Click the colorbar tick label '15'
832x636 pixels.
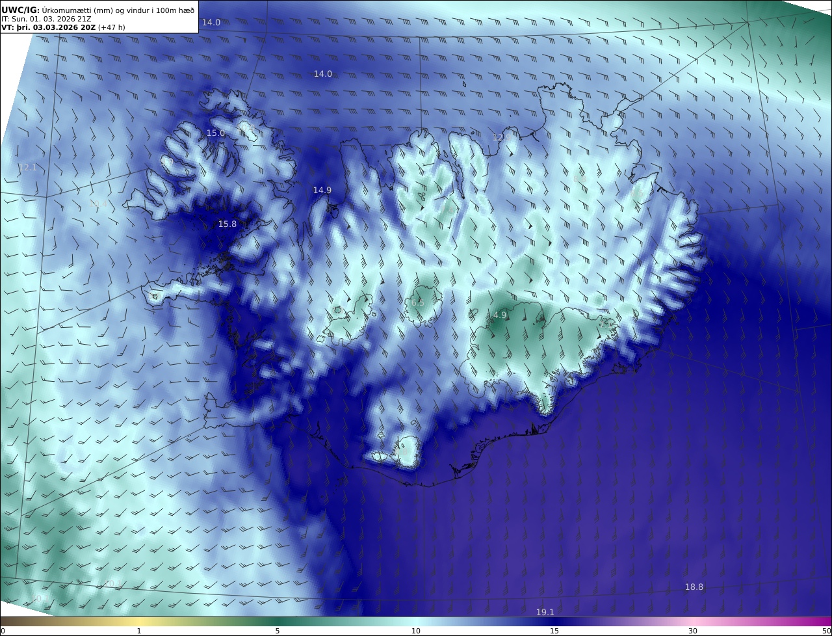[x=554, y=631]
